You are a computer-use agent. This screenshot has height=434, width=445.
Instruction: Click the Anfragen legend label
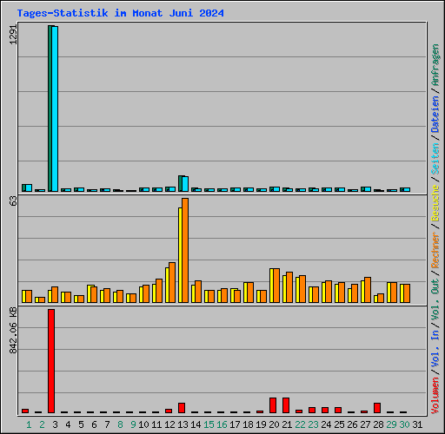(x=435, y=65)
